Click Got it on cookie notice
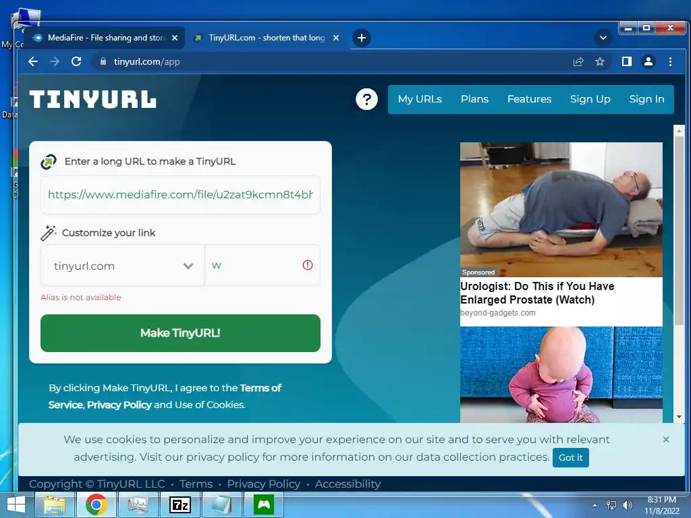Image resolution: width=691 pixels, height=518 pixels. (x=571, y=458)
